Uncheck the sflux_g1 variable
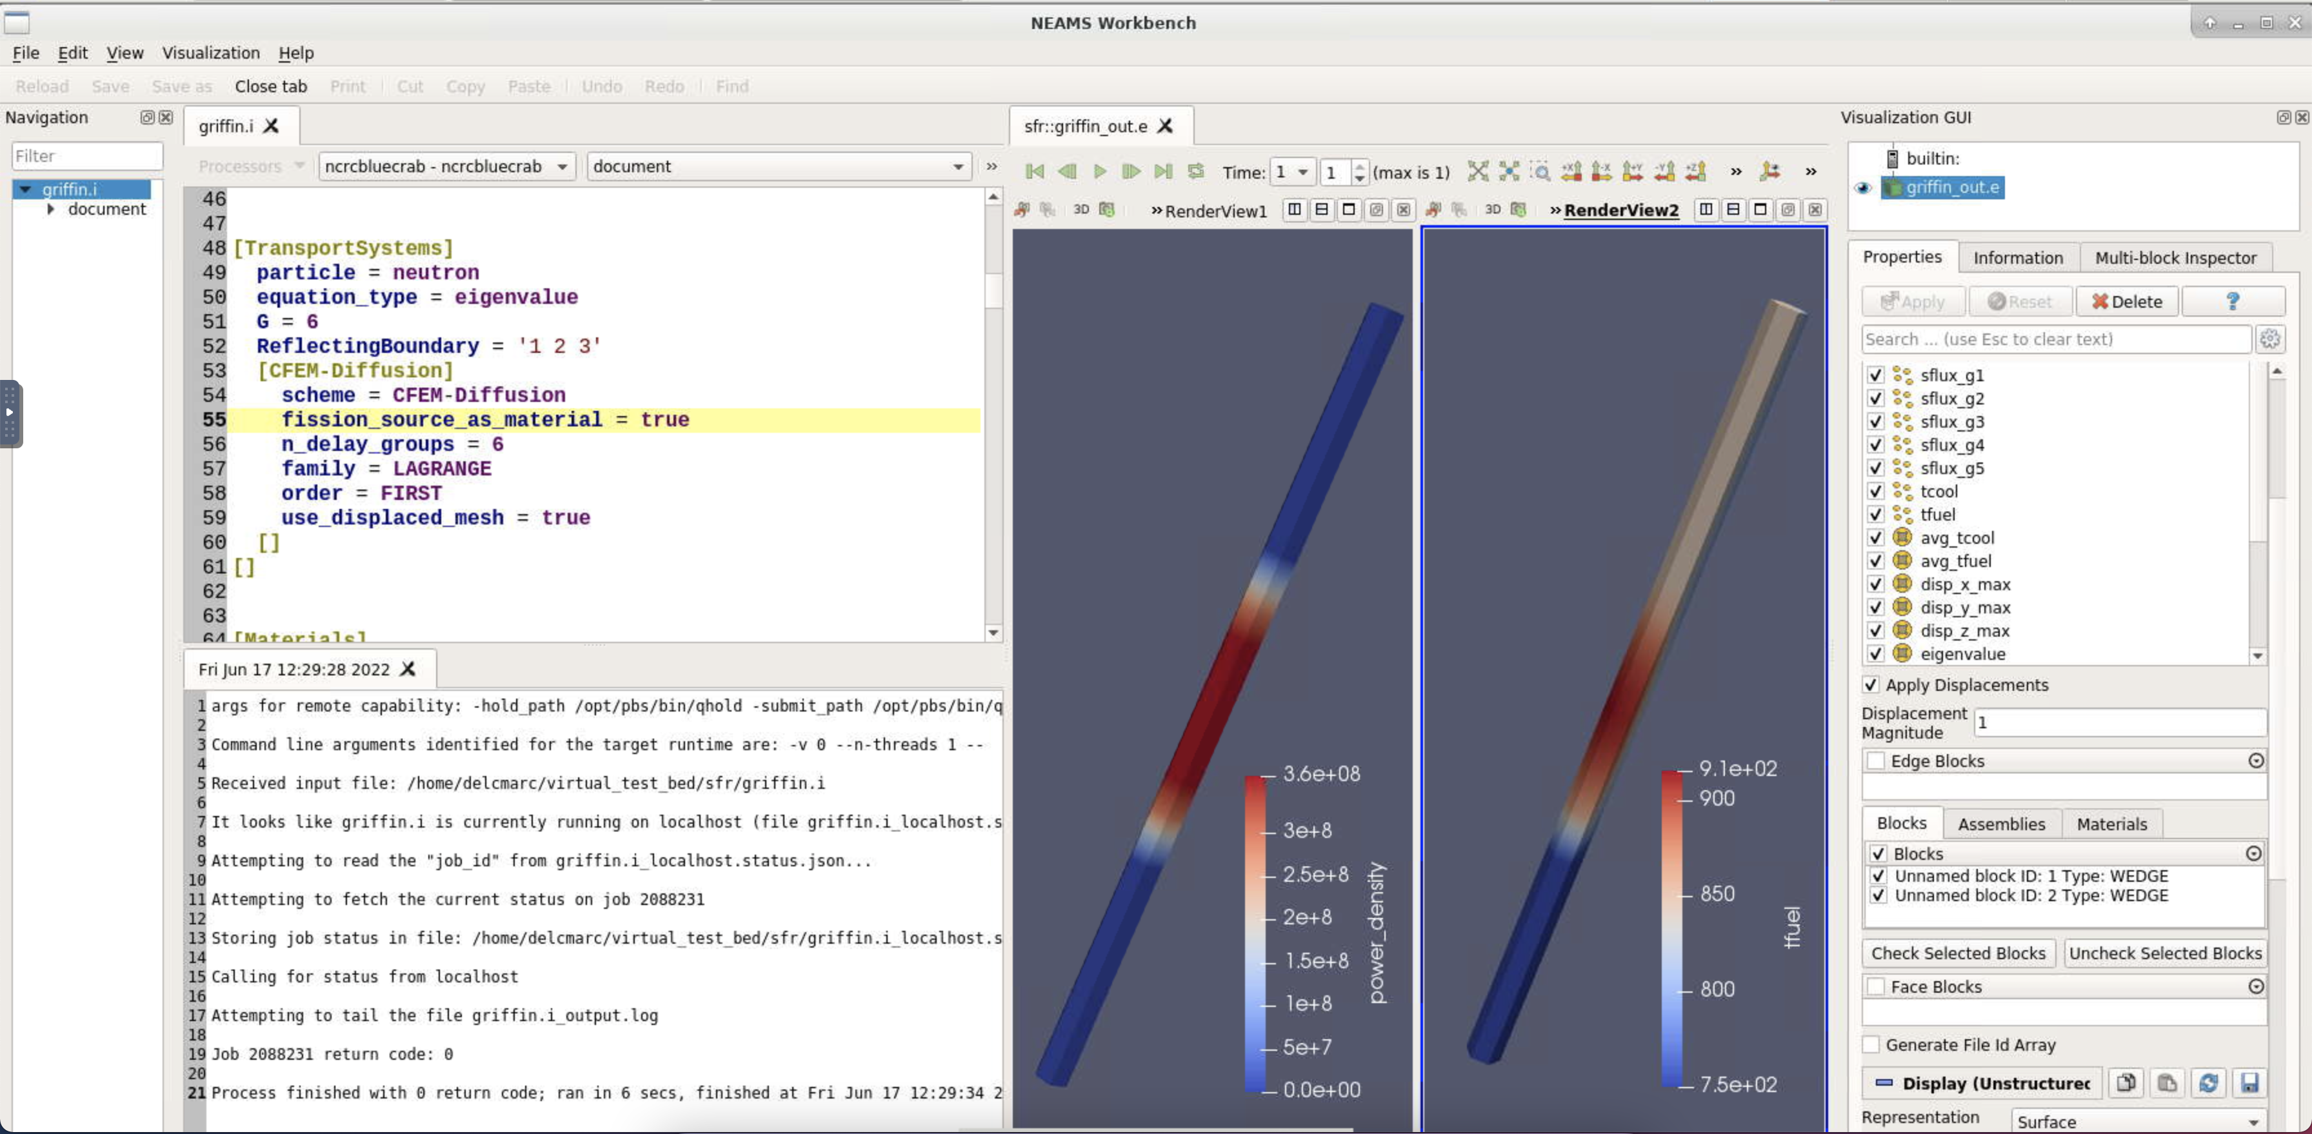 tap(1875, 375)
